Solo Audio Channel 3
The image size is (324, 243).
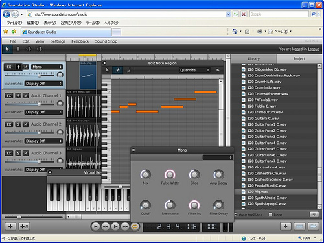[x=18, y=153]
